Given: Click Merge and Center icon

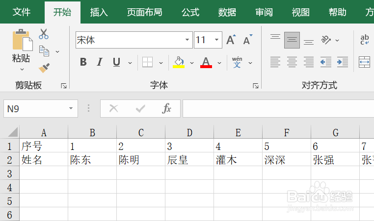Looking at the screenshot, I should 365,62.
